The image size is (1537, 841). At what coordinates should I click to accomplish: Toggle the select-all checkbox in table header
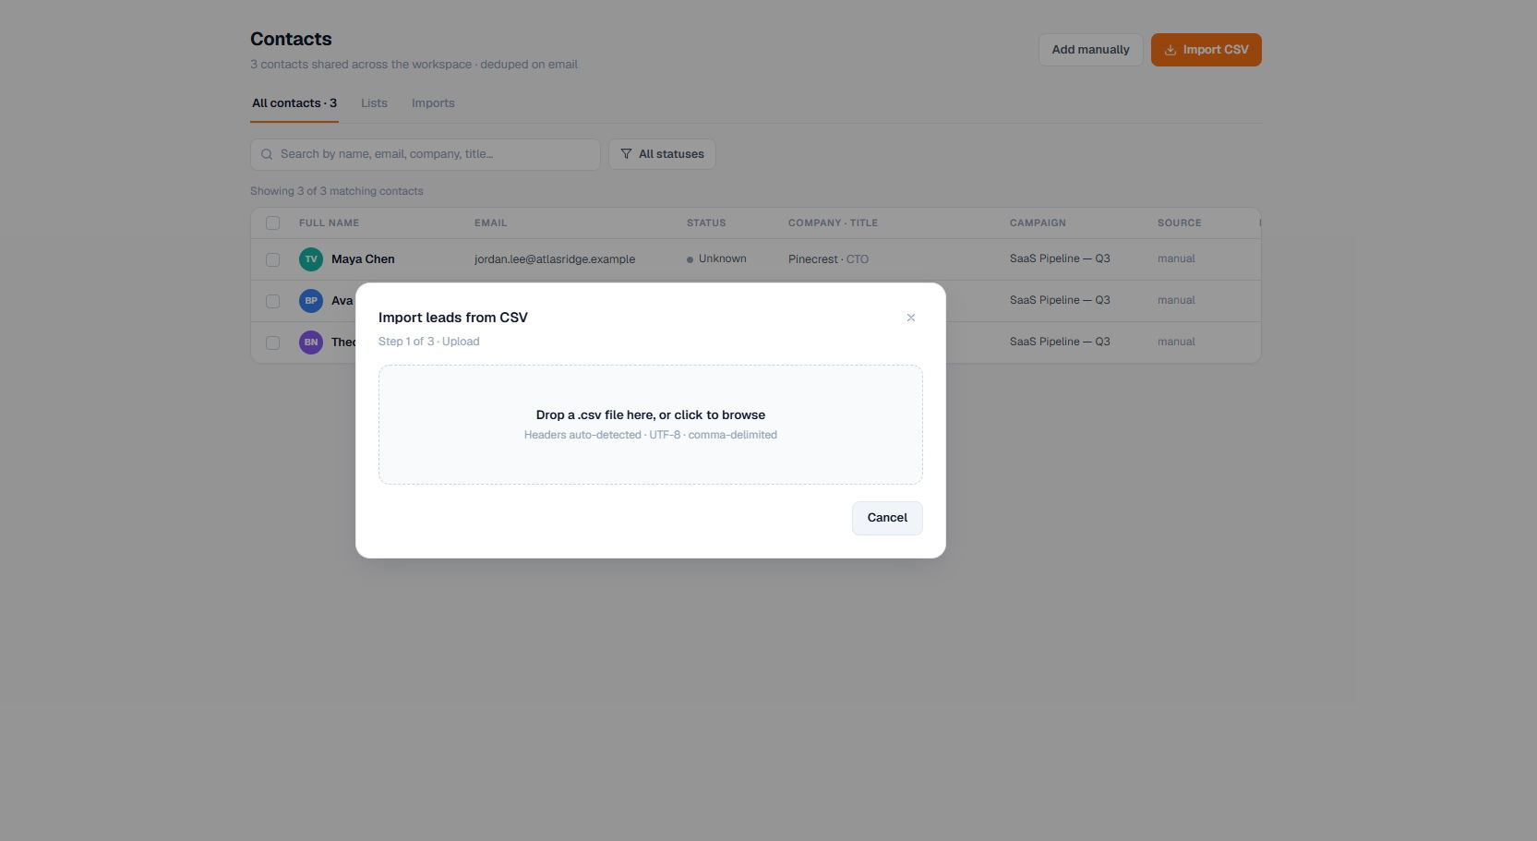(272, 222)
